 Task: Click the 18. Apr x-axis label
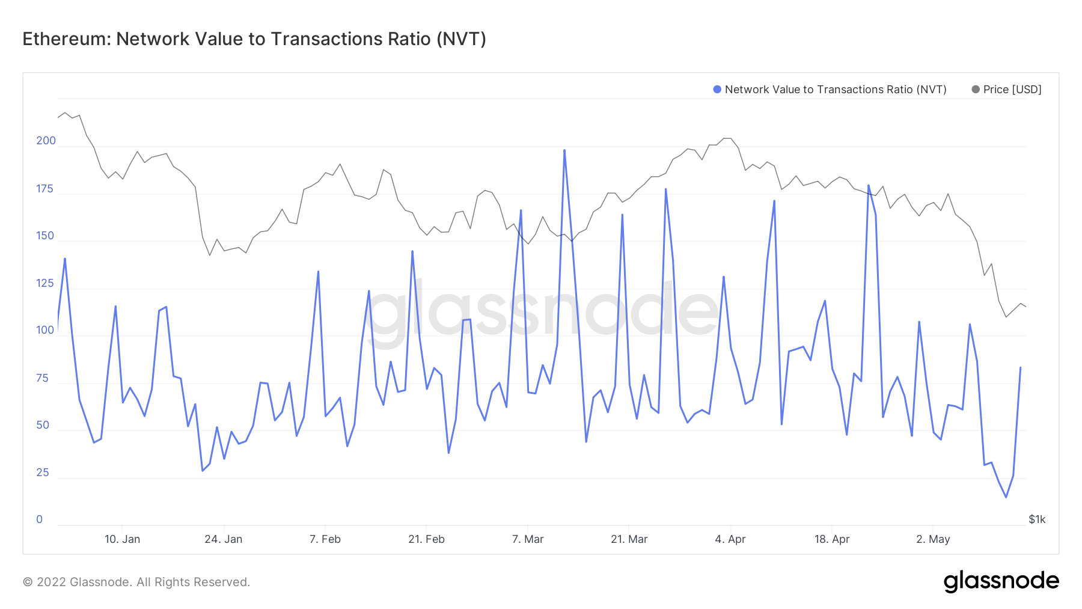[x=832, y=539]
